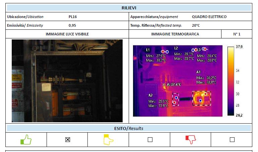Click the A1 dashed measurement box

(x=201, y=98)
